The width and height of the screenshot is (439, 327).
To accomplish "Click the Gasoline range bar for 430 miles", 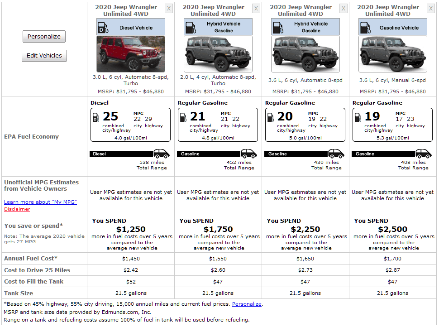I will pyautogui.click(x=296, y=154).
